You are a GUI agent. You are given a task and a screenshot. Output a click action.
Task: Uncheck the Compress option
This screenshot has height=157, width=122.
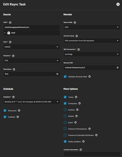point(65,103)
